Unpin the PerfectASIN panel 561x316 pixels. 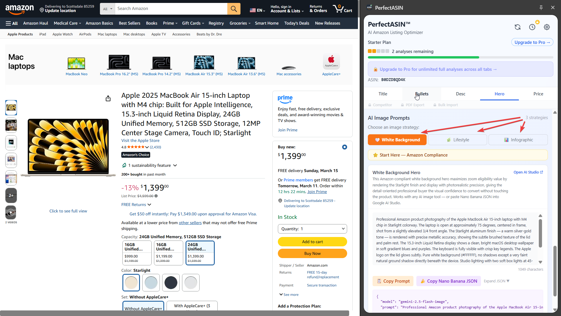coord(541,7)
